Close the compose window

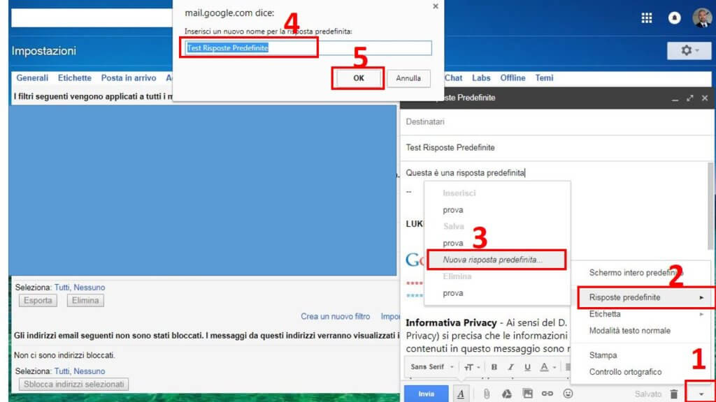[x=705, y=98]
